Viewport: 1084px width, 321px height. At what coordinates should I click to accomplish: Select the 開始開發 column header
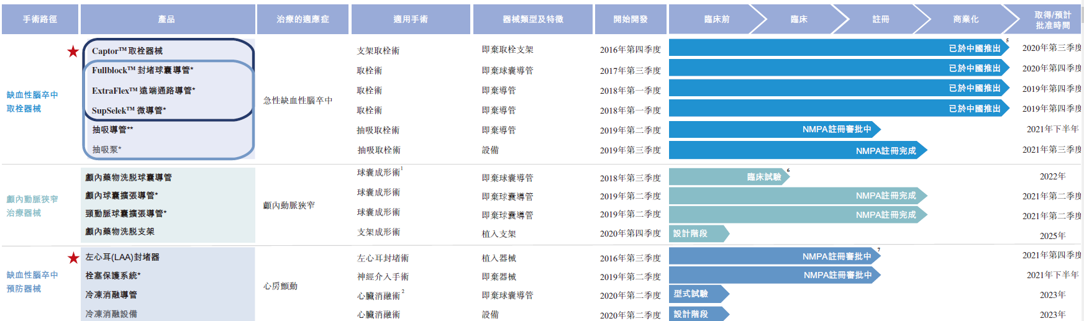(631, 19)
